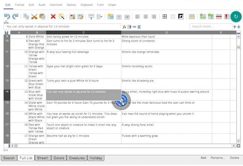Cut selection with the scissors icon
The image size is (243, 166).
[34, 17]
